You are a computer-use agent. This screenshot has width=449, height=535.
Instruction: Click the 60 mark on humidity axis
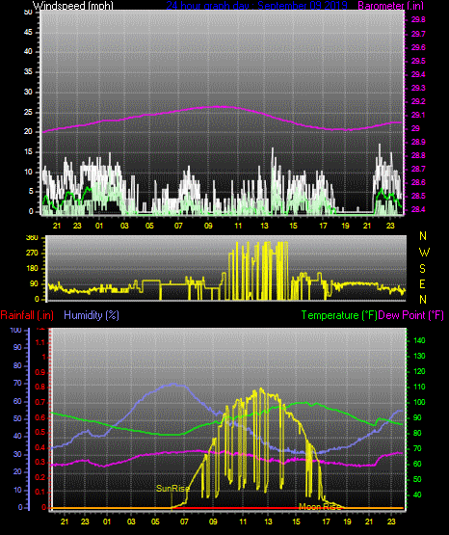(x=17, y=401)
